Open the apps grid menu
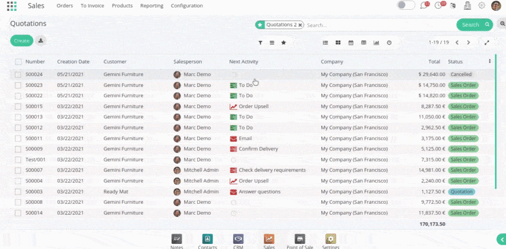The width and height of the screenshot is (506, 249). tap(11, 6)
